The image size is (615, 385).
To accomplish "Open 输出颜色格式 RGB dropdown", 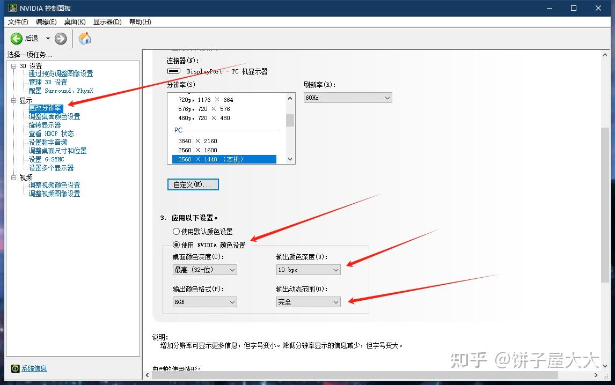I will pyautogui.click(x=205, y=302).
